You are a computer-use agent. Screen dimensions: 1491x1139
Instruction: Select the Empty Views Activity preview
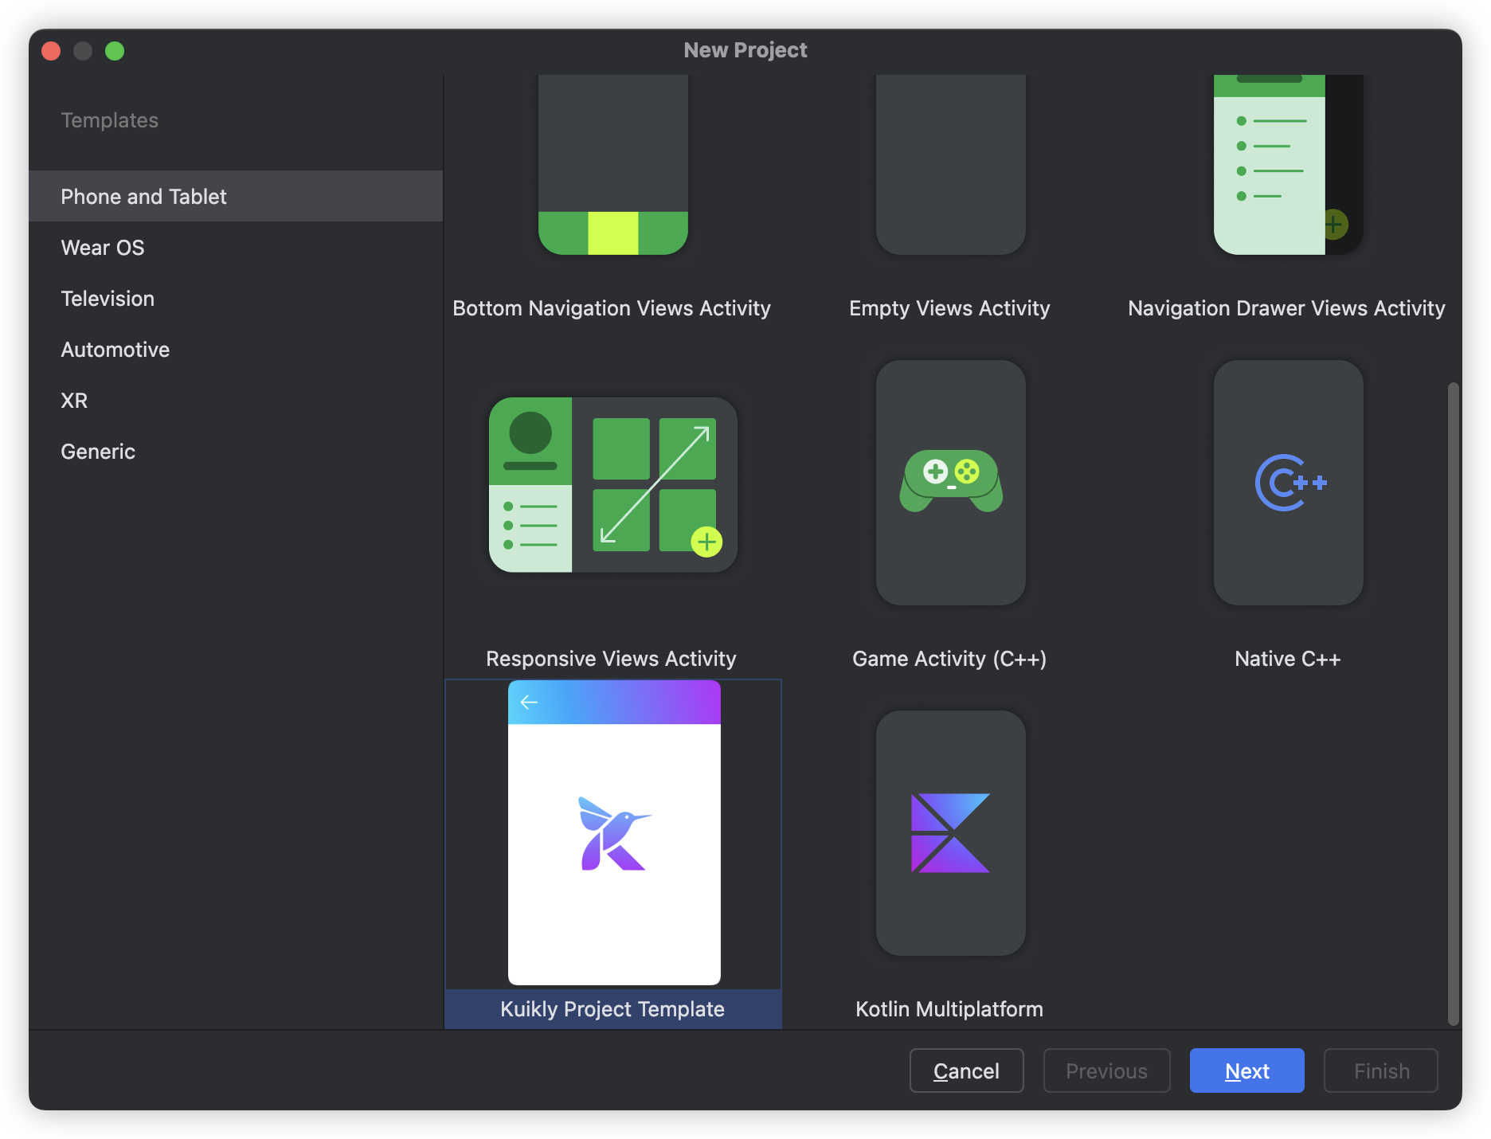tap(950, 167)
